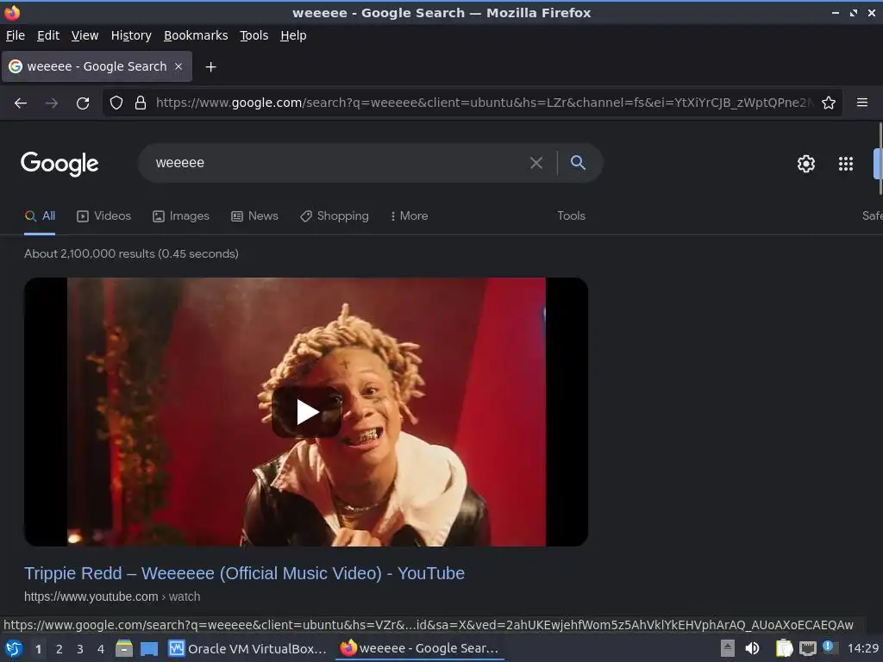Click the show desktop taskbar icon
This screenshot has width=883, height=662.
pos(149,649)
